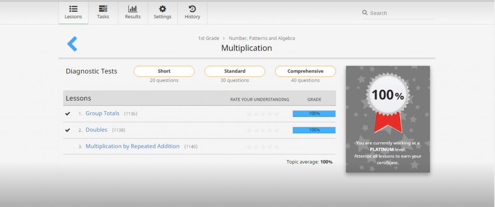Image resolution: width=495 pixels, height=207 pixels.
Task: Go to Number, Patterns and Algebra breadcrumb
Action: 262,38
